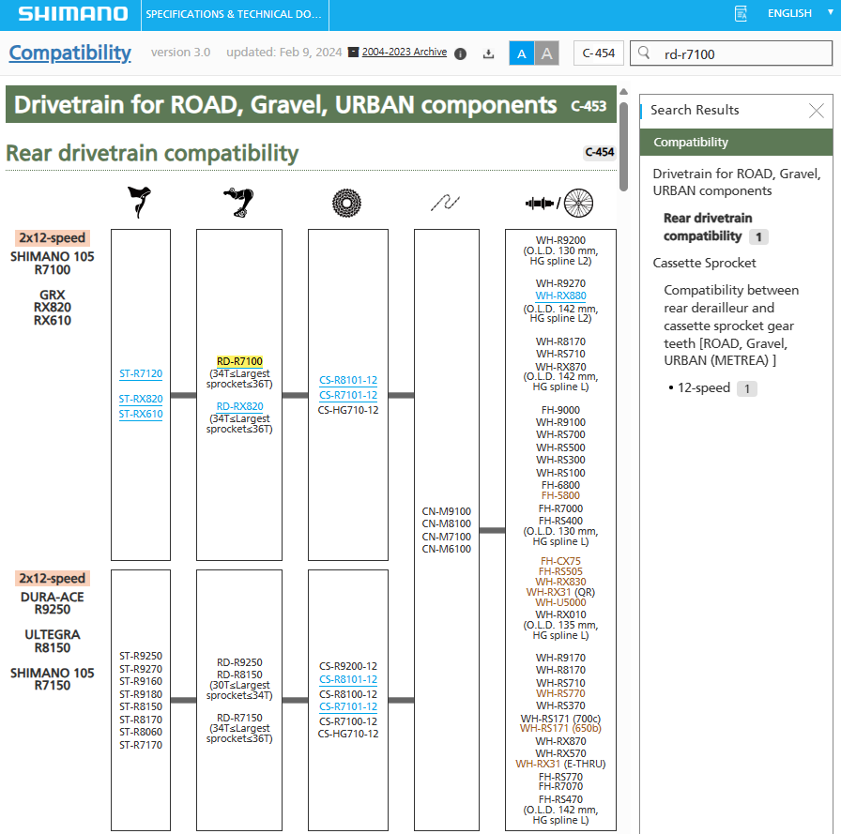This screenshot has width=841, height=834.
Task: Click the RD-R7150 derailleur entry
Action: point(239,718)
